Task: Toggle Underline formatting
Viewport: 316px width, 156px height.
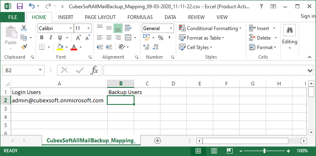Action: click(x=60, y=38)
